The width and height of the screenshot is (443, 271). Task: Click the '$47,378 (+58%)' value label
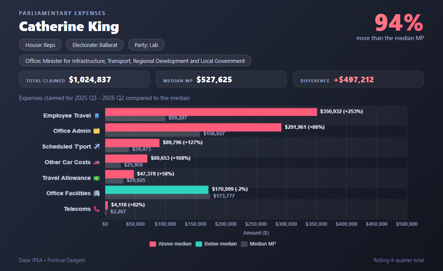coord(156,174)
